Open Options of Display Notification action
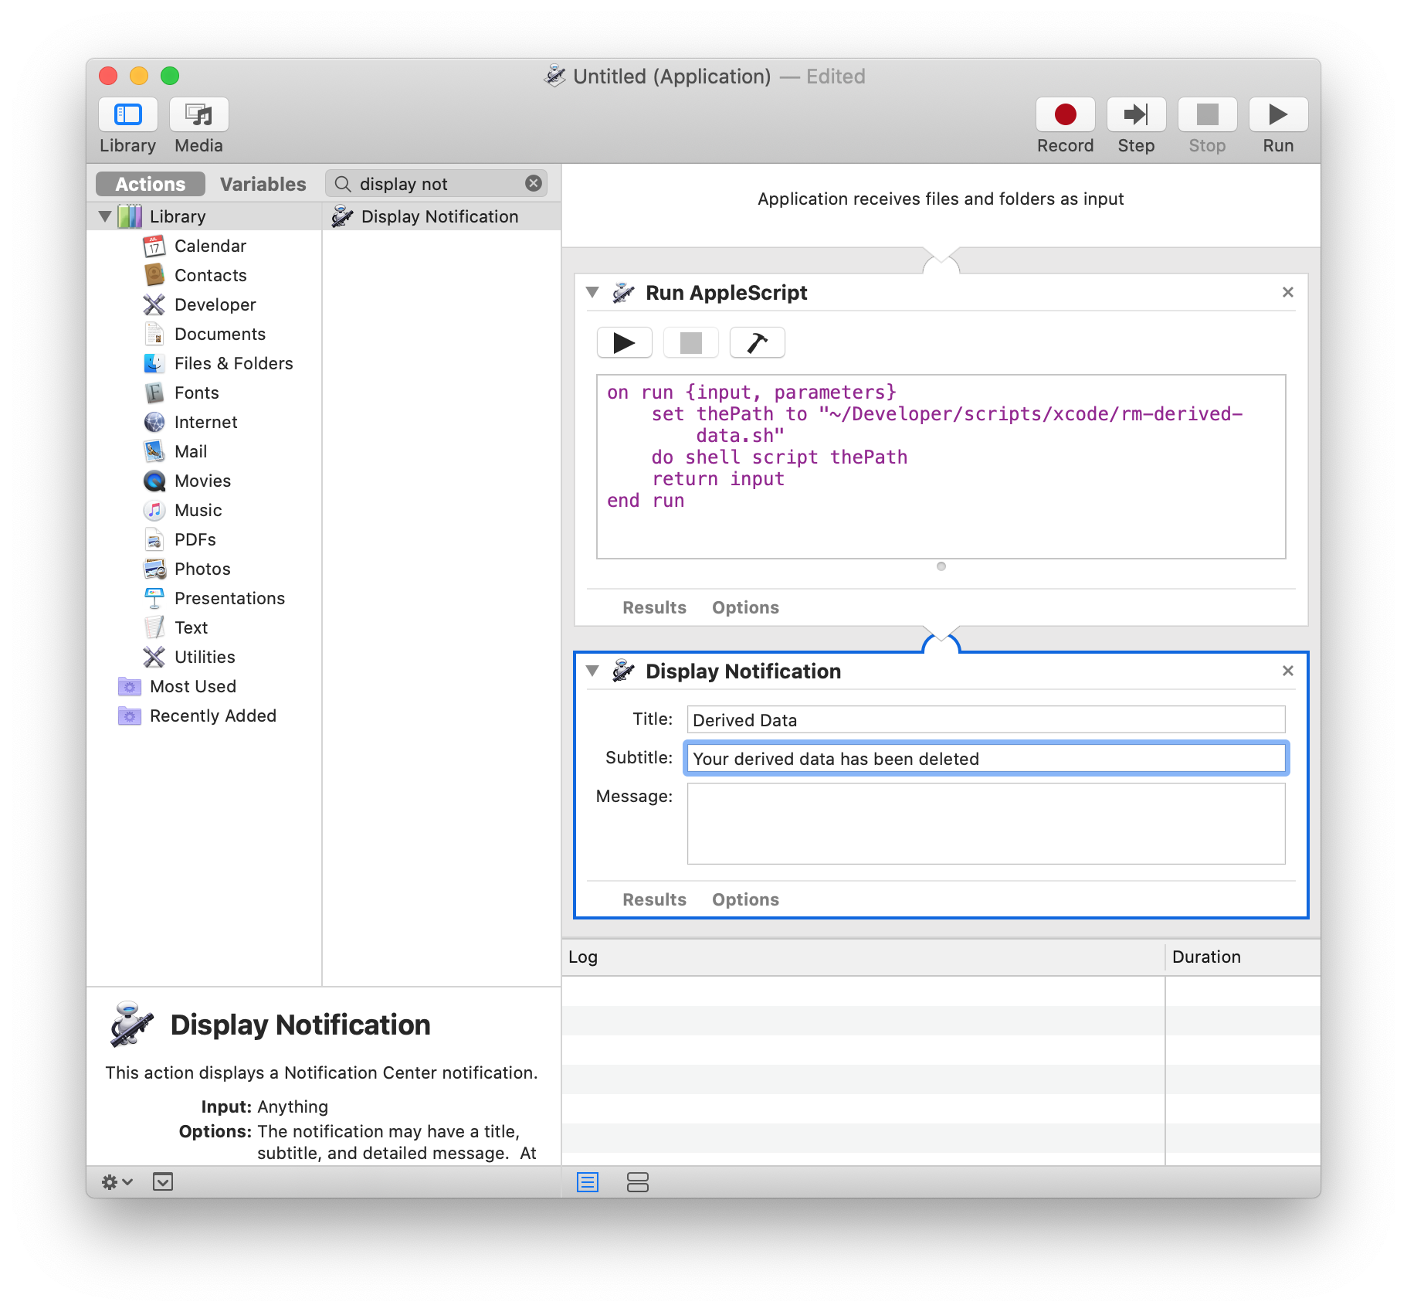The height and width of the screenshot is (1312, 1407). pyautogui.click(x=745, y=899)
